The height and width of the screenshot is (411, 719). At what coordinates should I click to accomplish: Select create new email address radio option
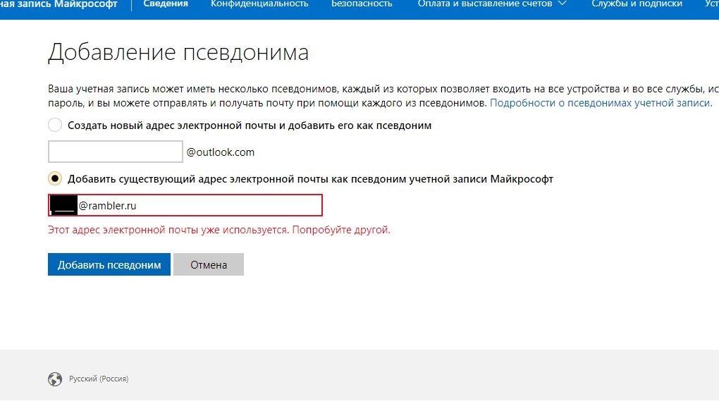click(55, 125)
